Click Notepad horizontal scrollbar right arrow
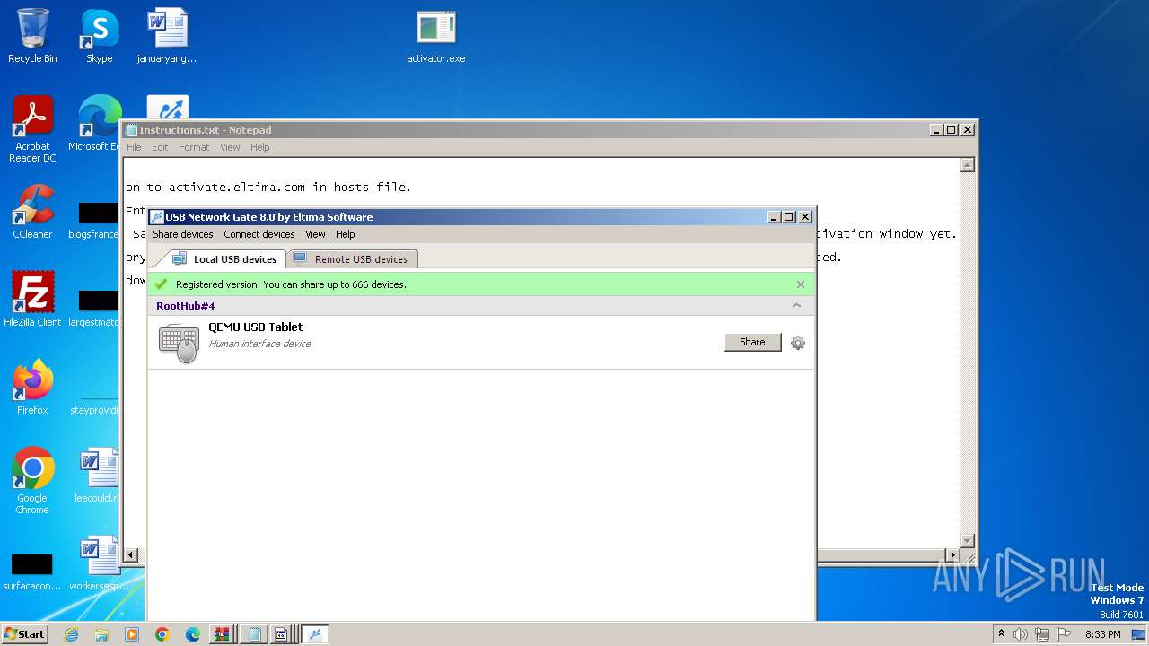Screen dimensions: 1149x646 [953, 555]
